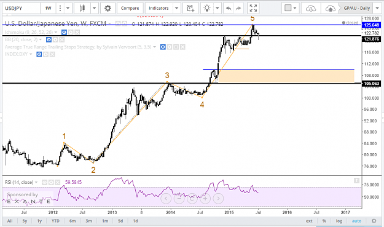Viewport: 384px width, 227px height.
Task: Zoom in using the circled plus button
Action: point(205,198)
